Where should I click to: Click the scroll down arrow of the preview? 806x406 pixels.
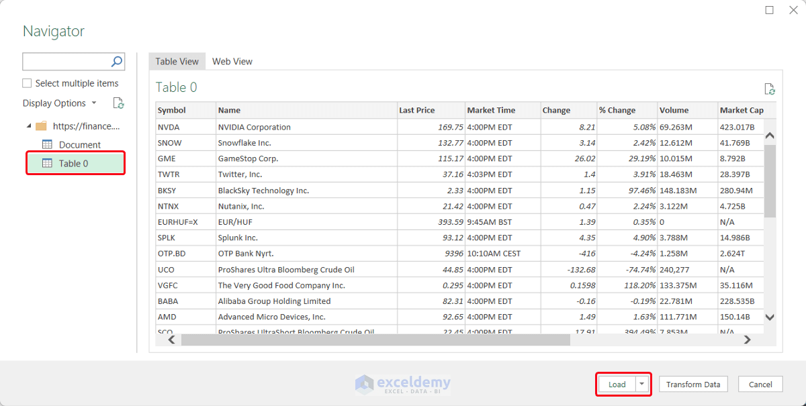click(x=770, y=317)
